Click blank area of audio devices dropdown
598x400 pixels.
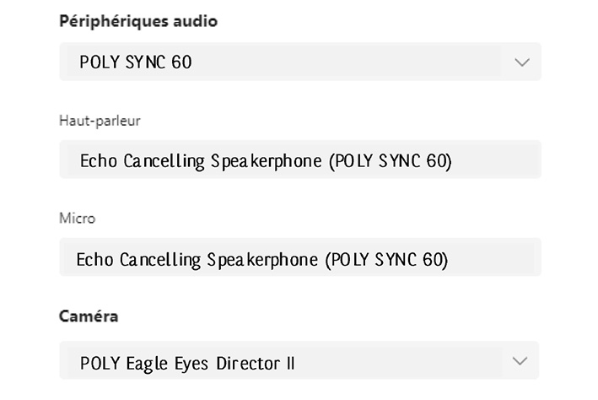pos(354,62)
